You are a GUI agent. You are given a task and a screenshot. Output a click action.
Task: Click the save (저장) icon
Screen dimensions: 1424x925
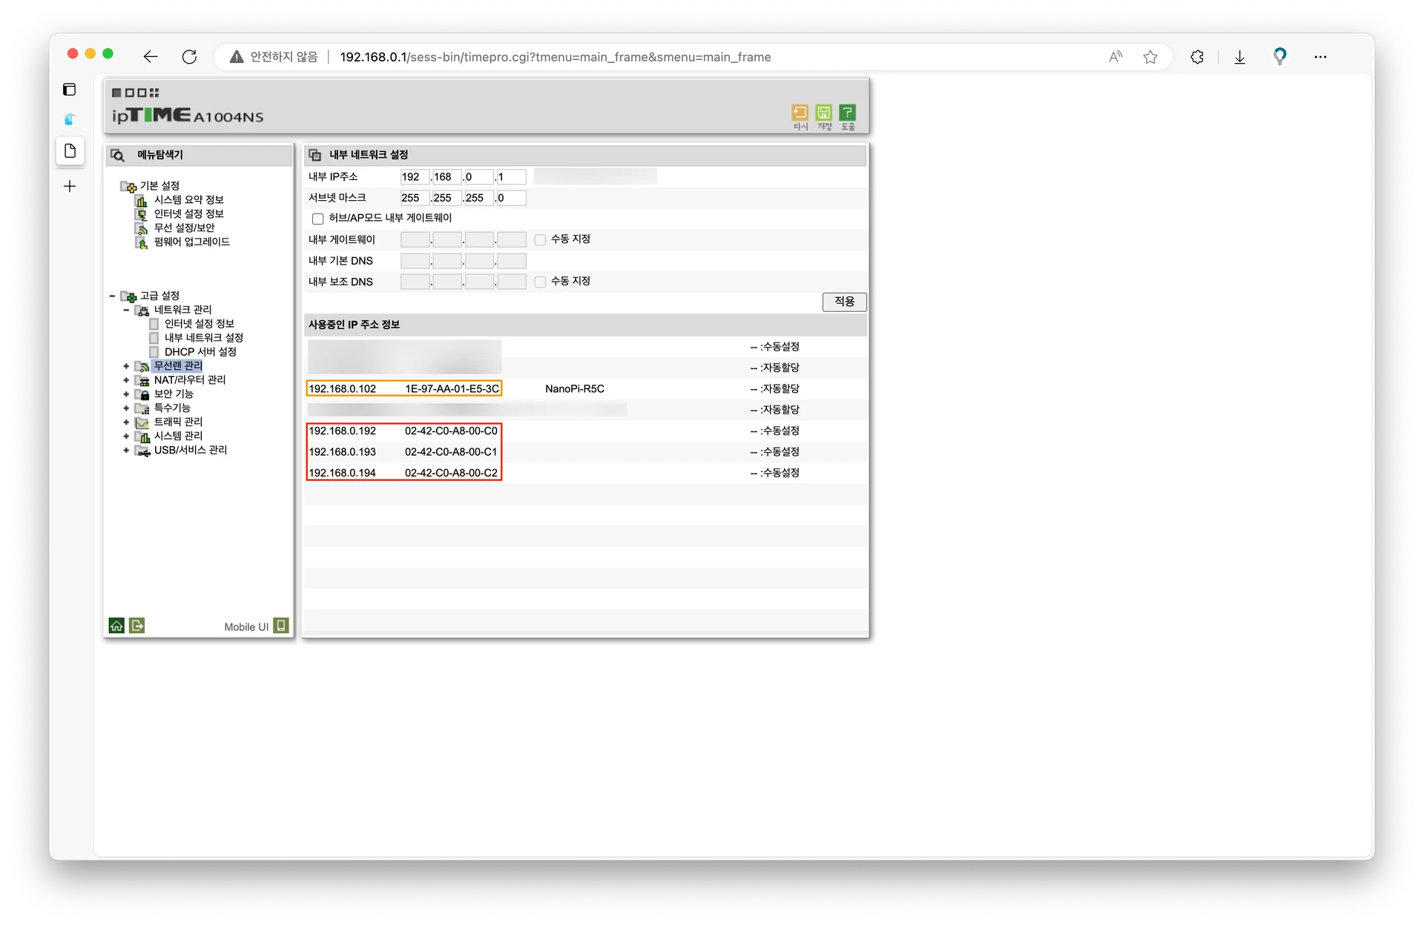pos(823,113)
